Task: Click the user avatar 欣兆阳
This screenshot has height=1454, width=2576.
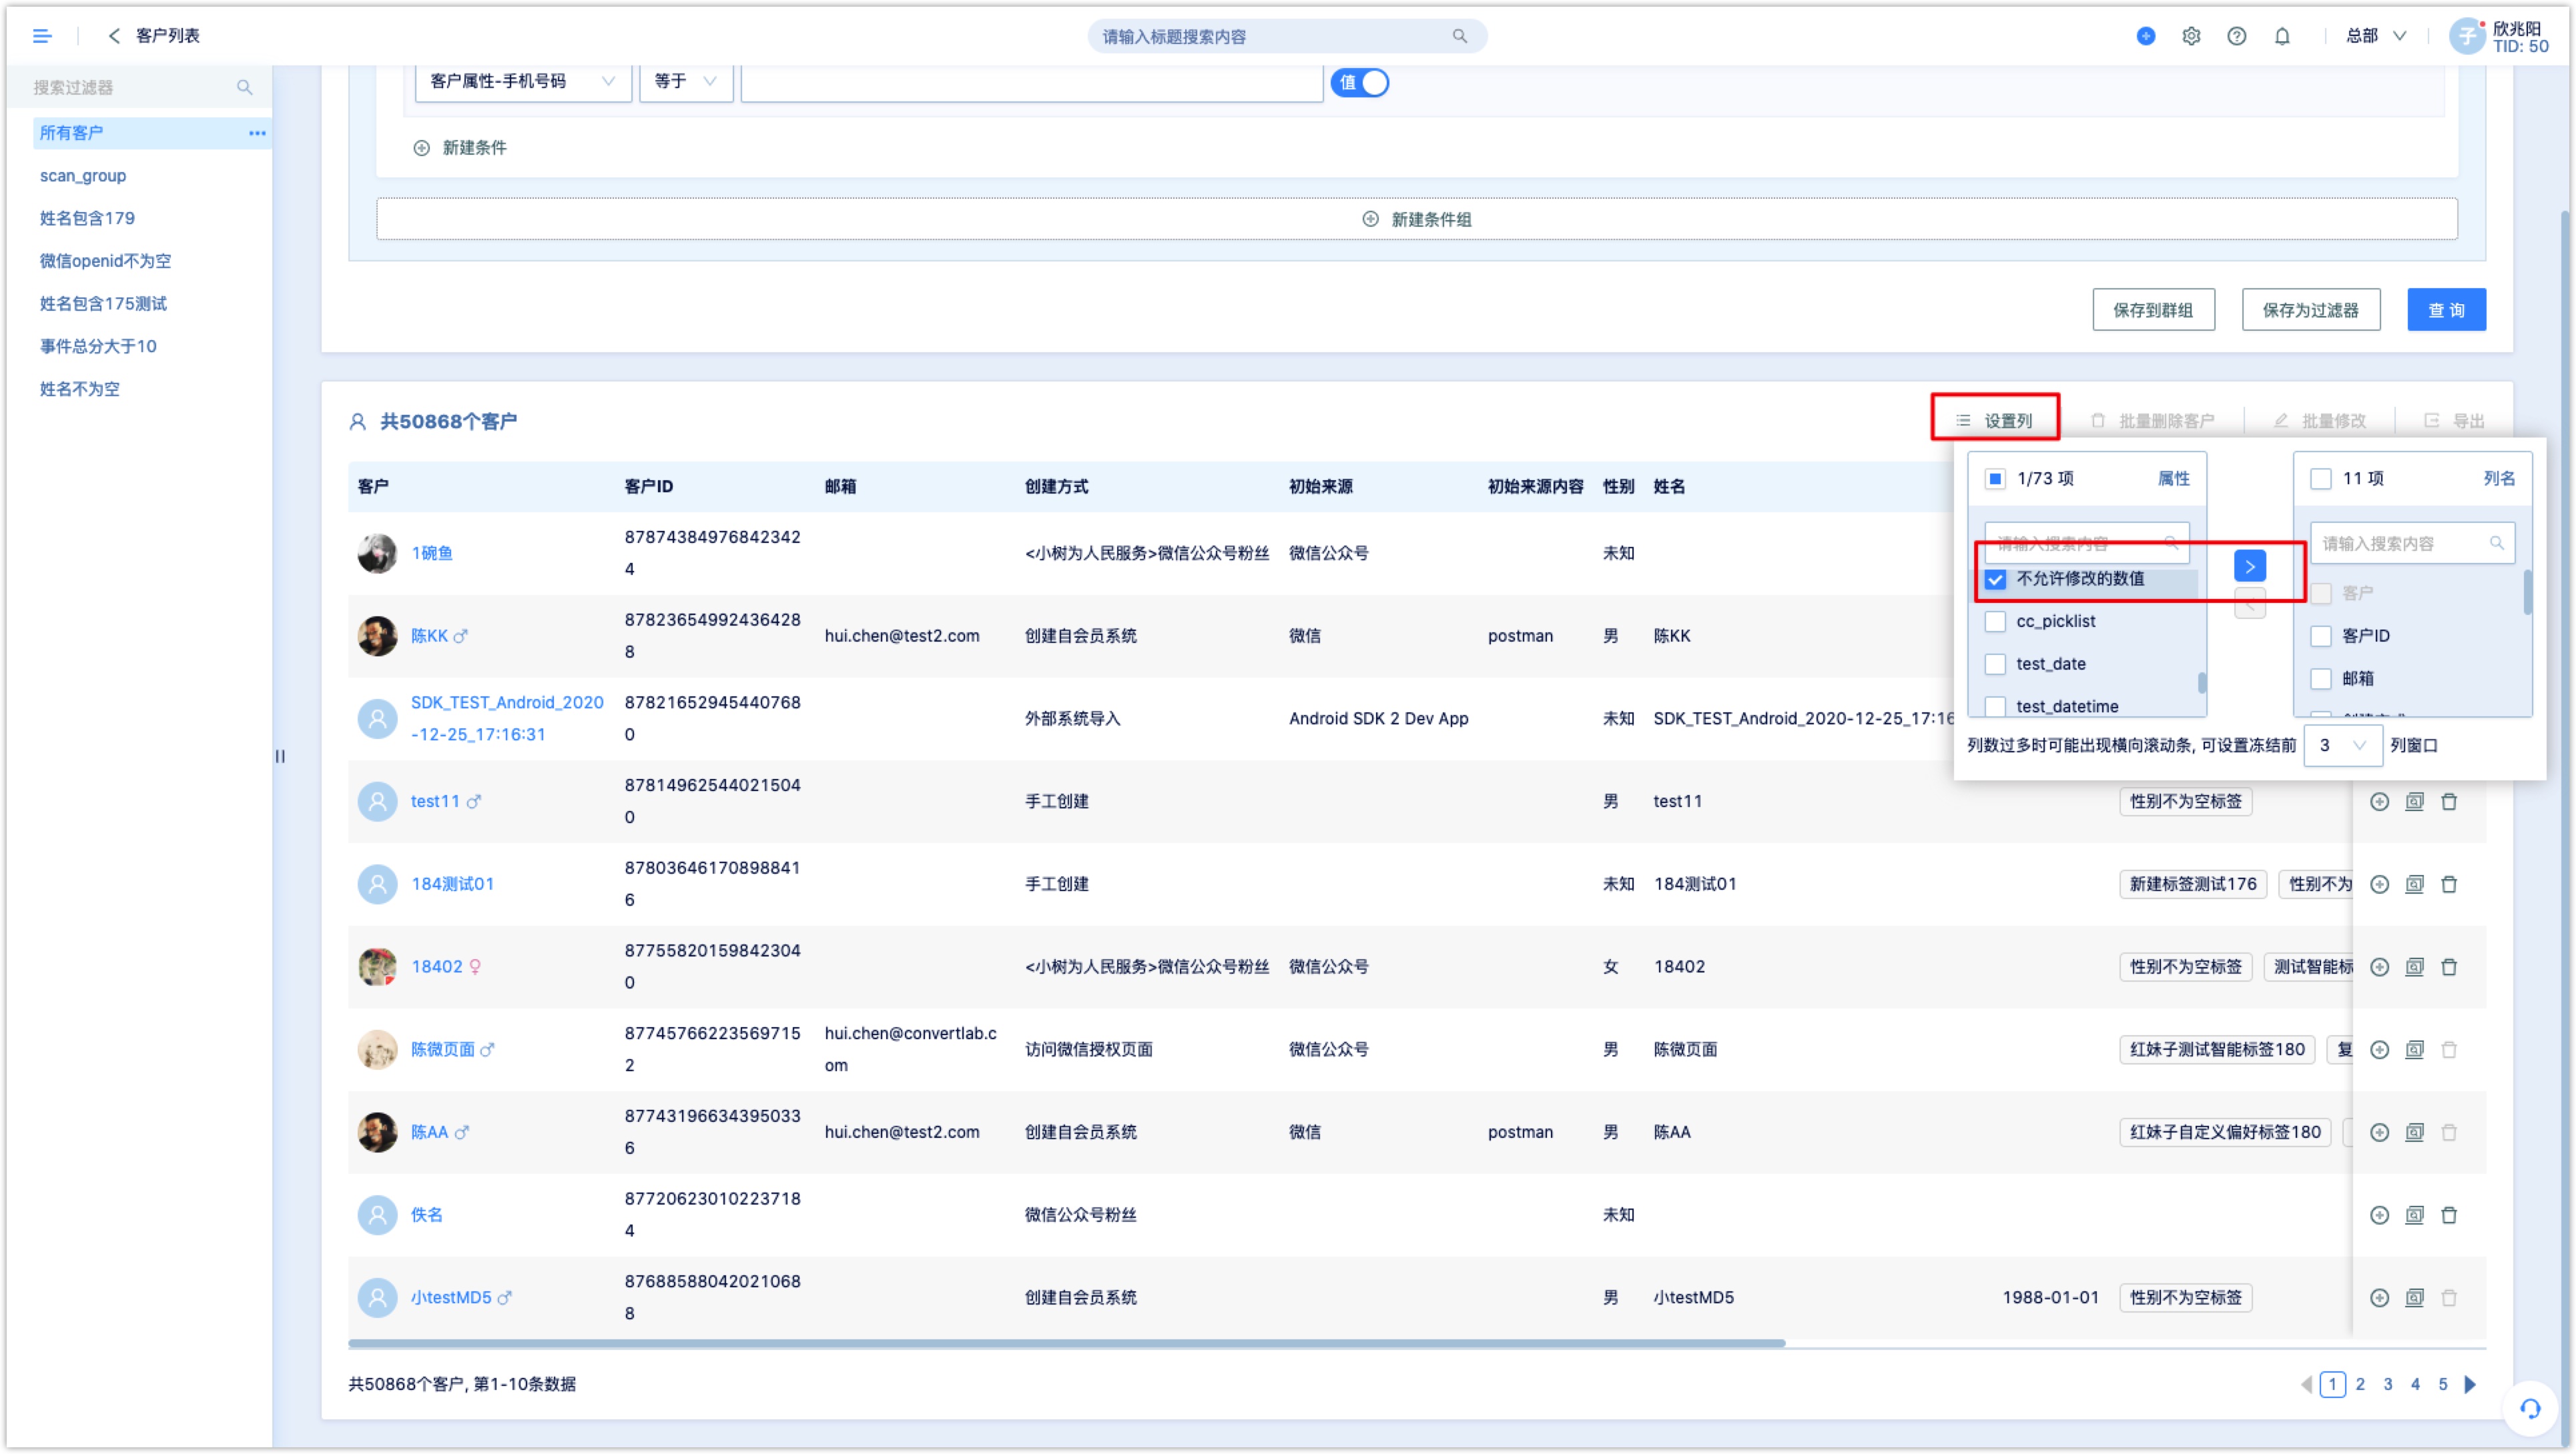Action: pos(2466,36)
